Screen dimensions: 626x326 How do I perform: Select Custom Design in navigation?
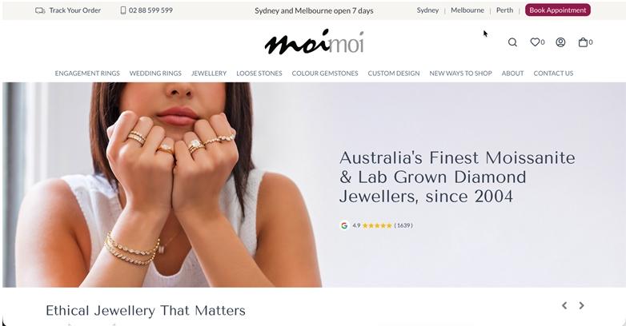394,74
